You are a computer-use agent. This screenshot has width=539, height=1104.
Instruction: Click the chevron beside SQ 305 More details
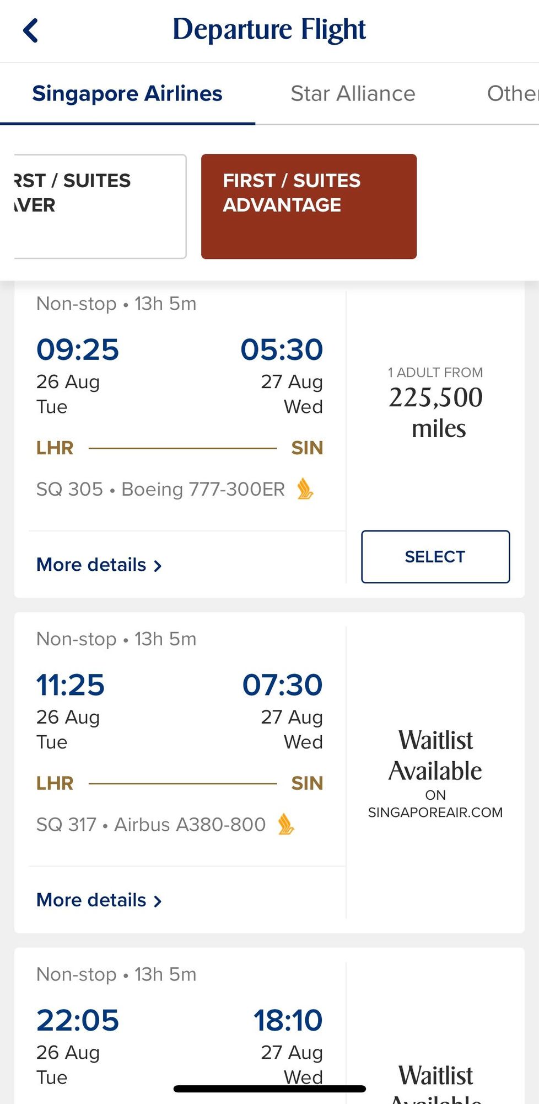coord(158,566)
